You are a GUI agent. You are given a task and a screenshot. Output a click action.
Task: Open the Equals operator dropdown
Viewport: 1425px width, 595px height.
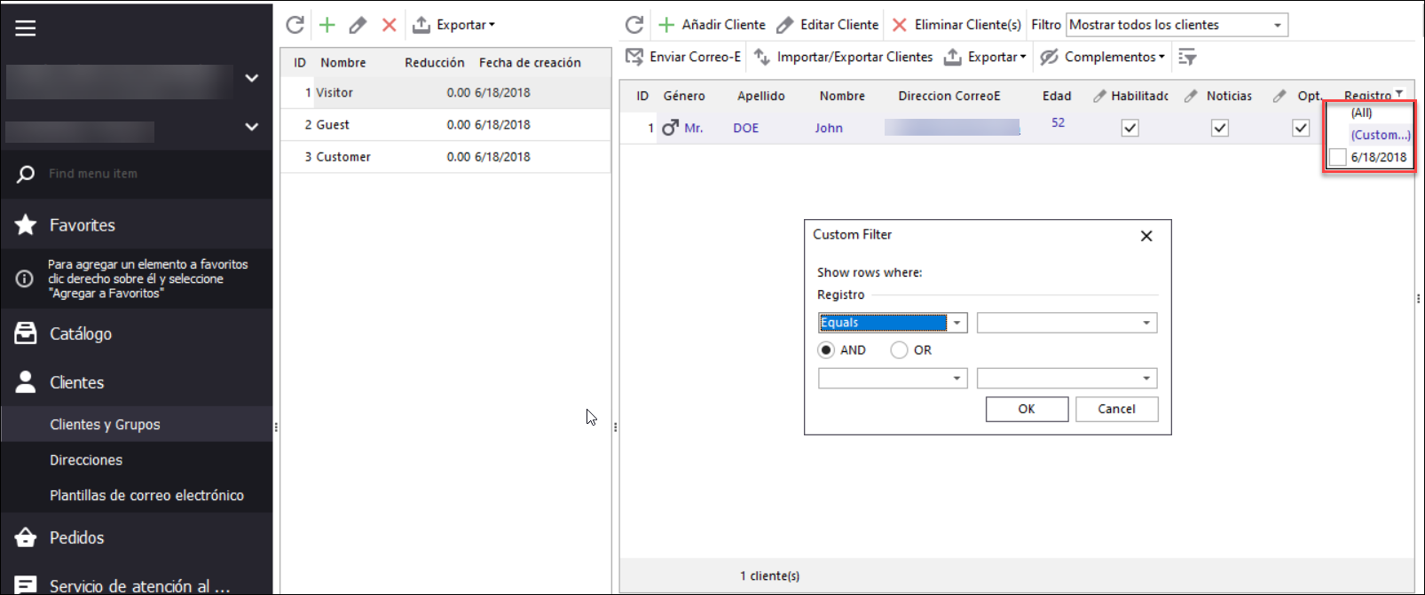click(957, 323)
